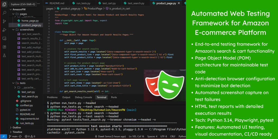Screen dimensions: 278x139
Task: Select product_page.py in Explorer tree
Action: [26, 25]
